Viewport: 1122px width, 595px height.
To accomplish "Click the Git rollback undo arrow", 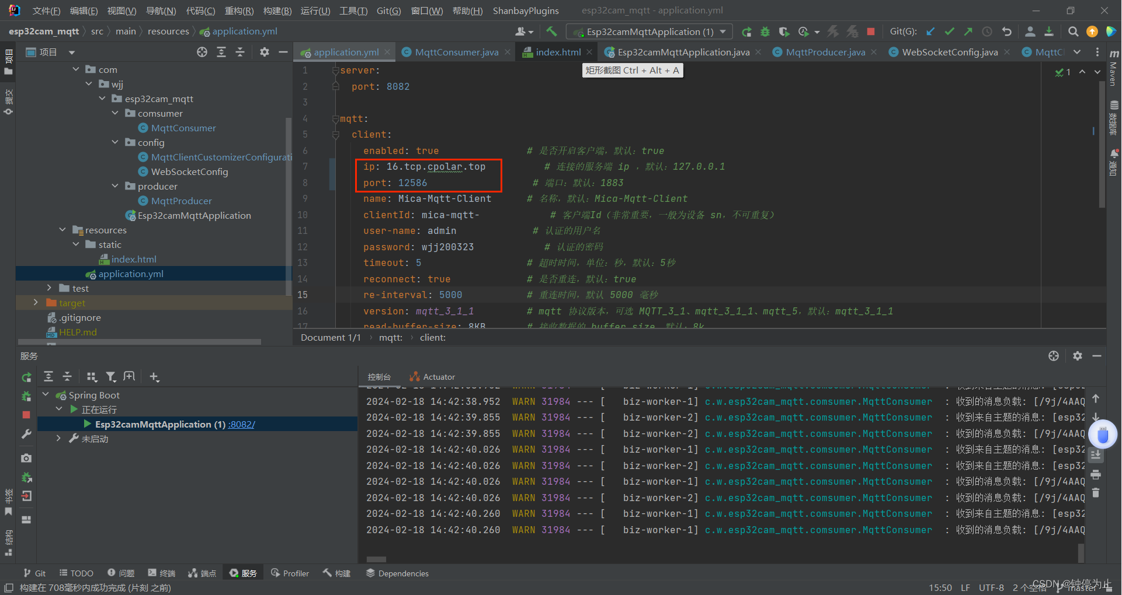I will [x=1006, y=32].
